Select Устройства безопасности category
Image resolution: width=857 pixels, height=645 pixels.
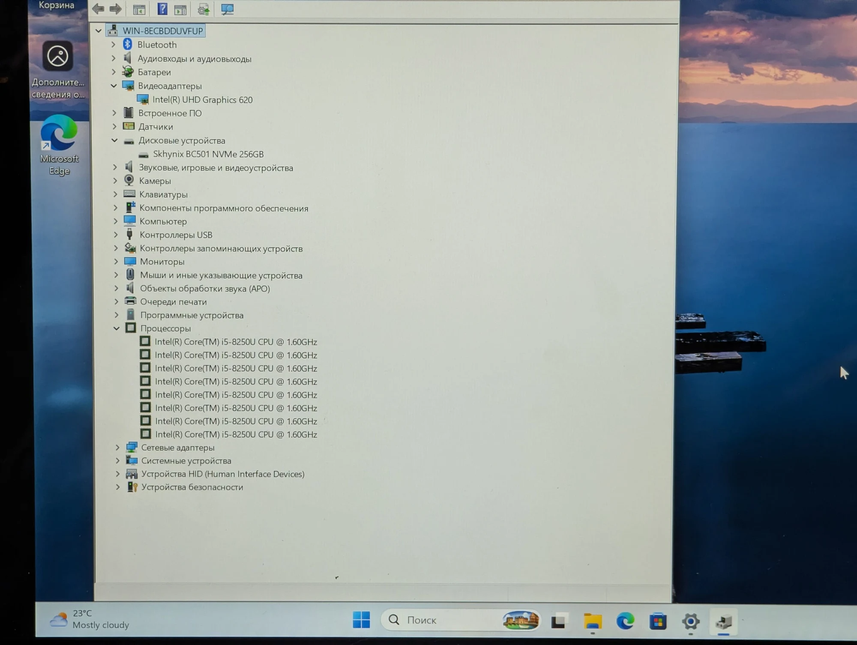point(192,487)
